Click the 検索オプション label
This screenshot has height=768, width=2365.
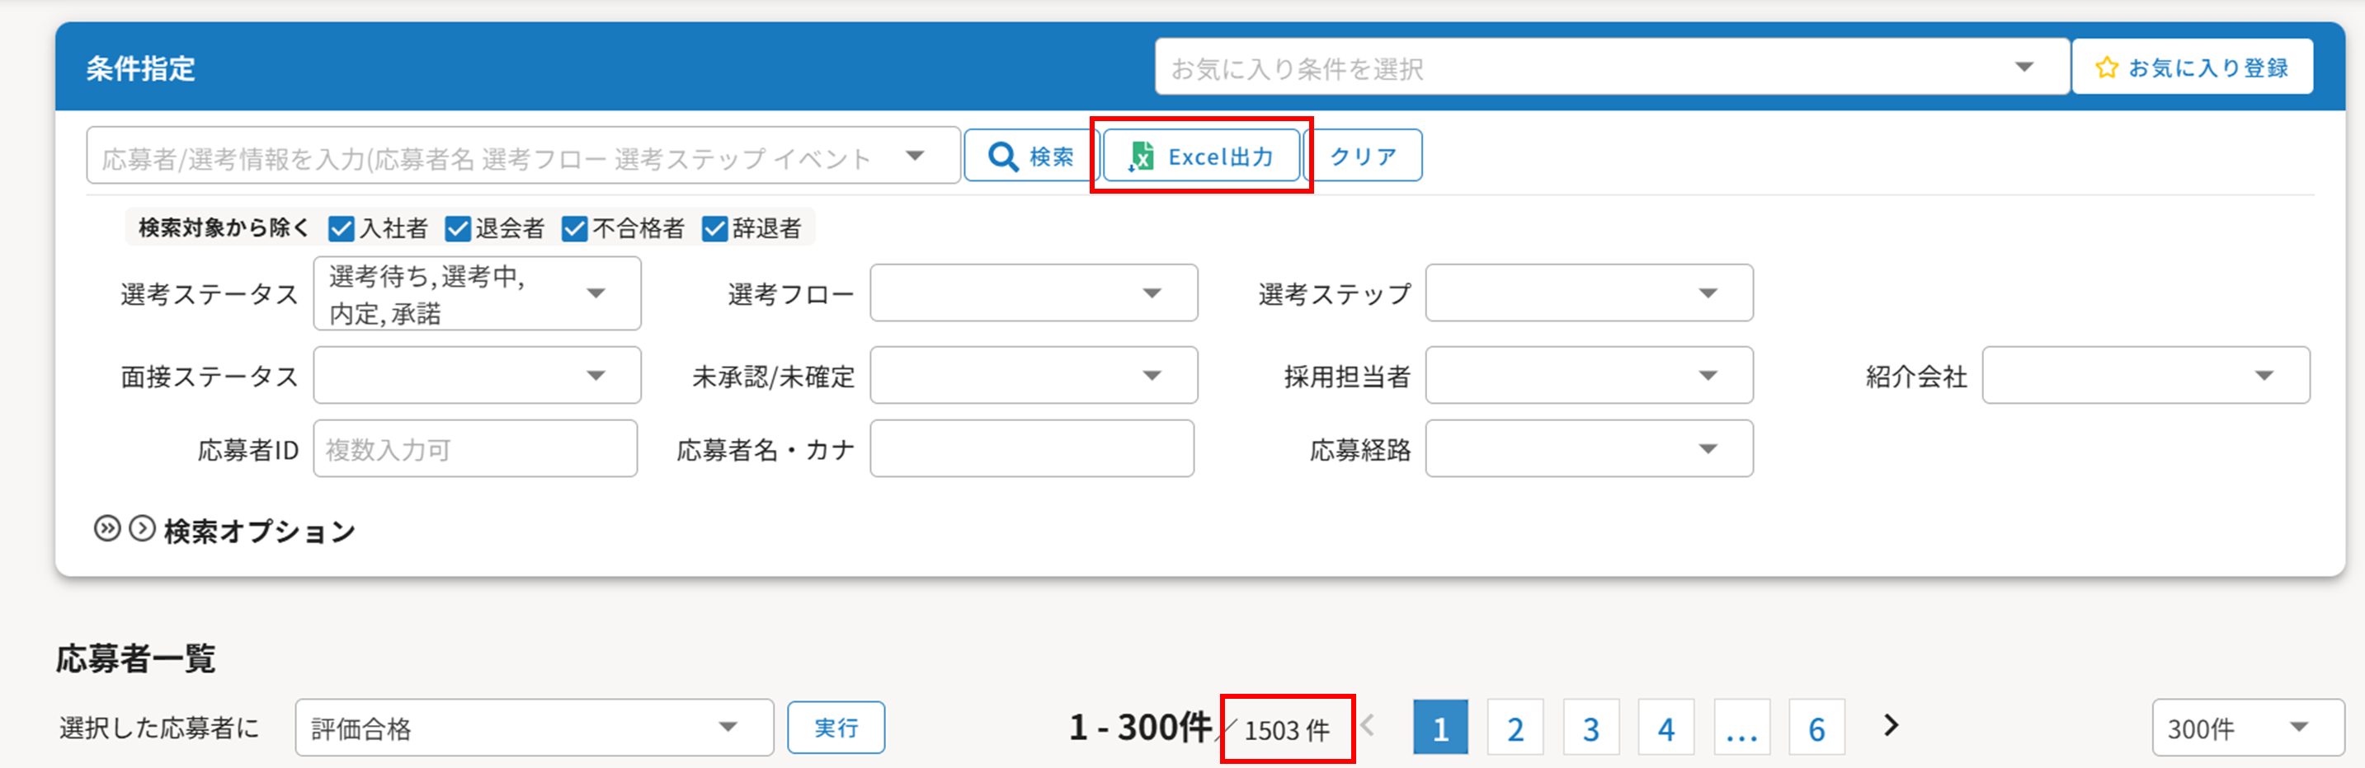pyautogui.click(x=260, y=531)
